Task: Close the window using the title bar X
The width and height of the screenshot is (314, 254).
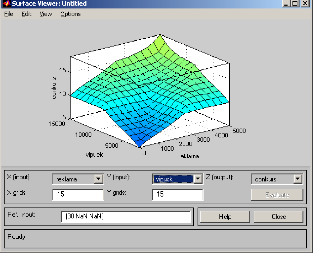Action: coord(305,4)
